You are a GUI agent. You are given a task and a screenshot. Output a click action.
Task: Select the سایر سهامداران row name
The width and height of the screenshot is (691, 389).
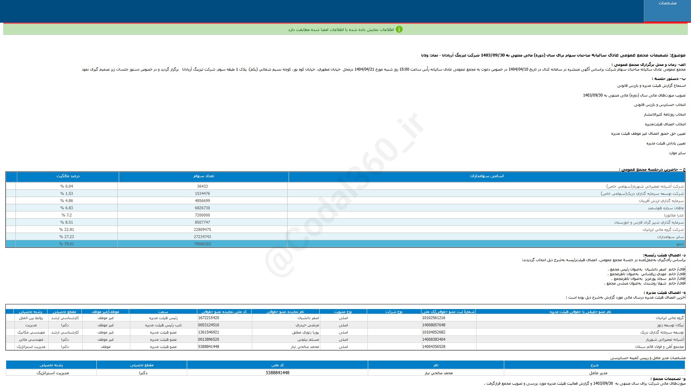click(670, 237)
